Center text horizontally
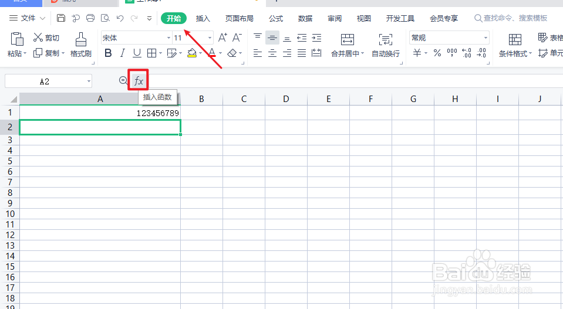The image size is (563, 309). point(272,53)
